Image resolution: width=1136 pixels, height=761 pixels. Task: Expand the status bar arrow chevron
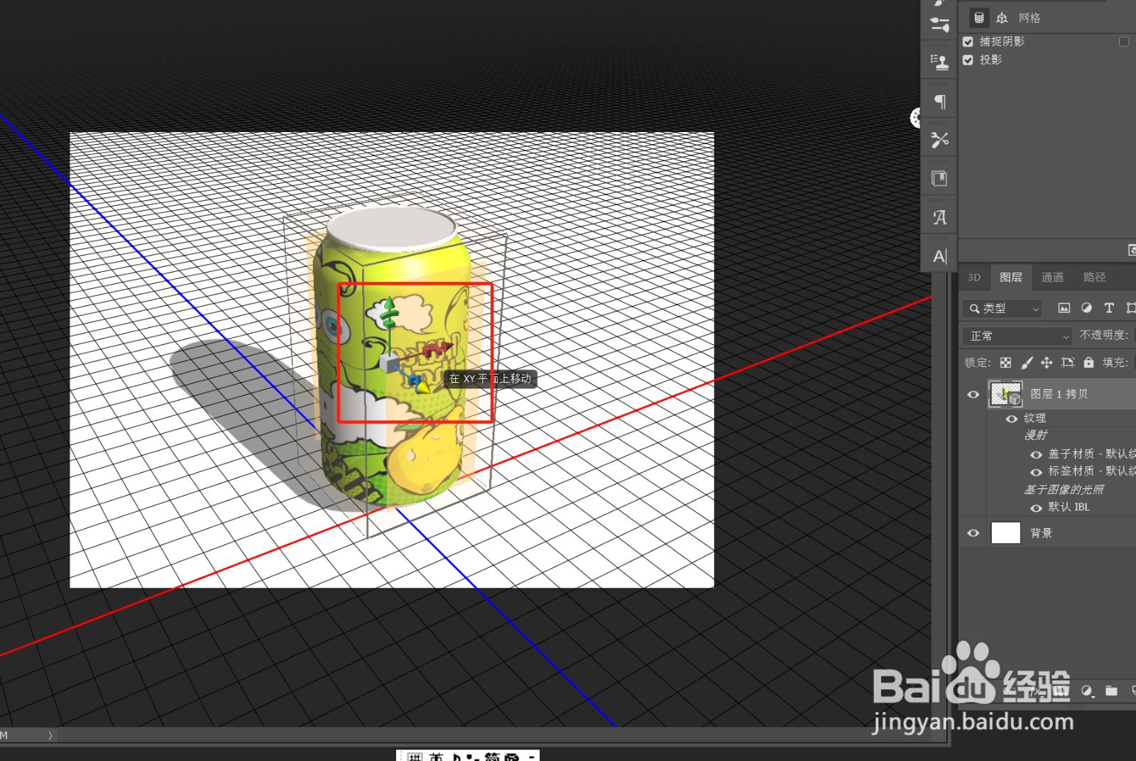pyautogui.click(x=50, y=735)
